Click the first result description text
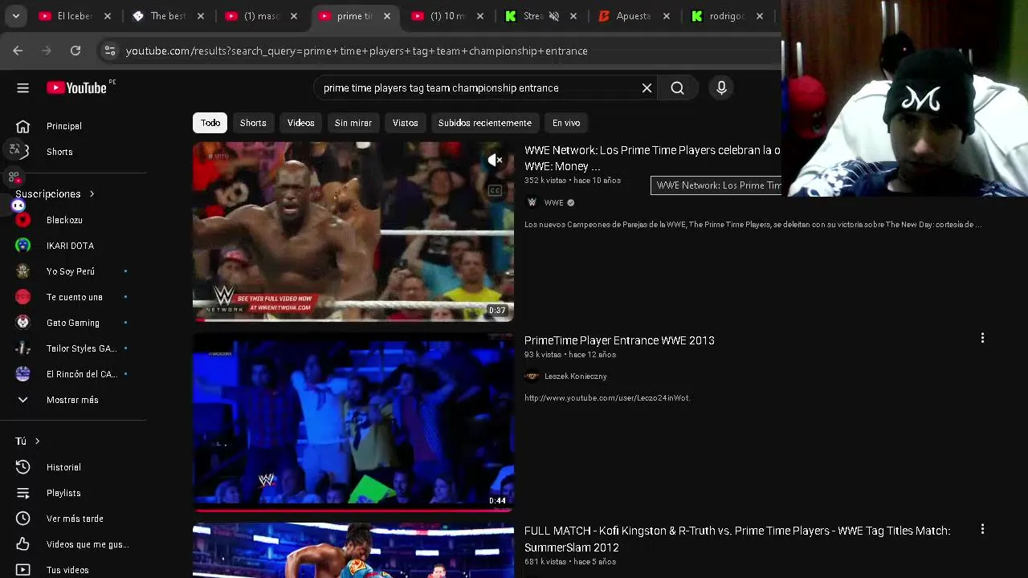Image resolution: width=1028 pixels, height=578 pixels. pos(753,225)
